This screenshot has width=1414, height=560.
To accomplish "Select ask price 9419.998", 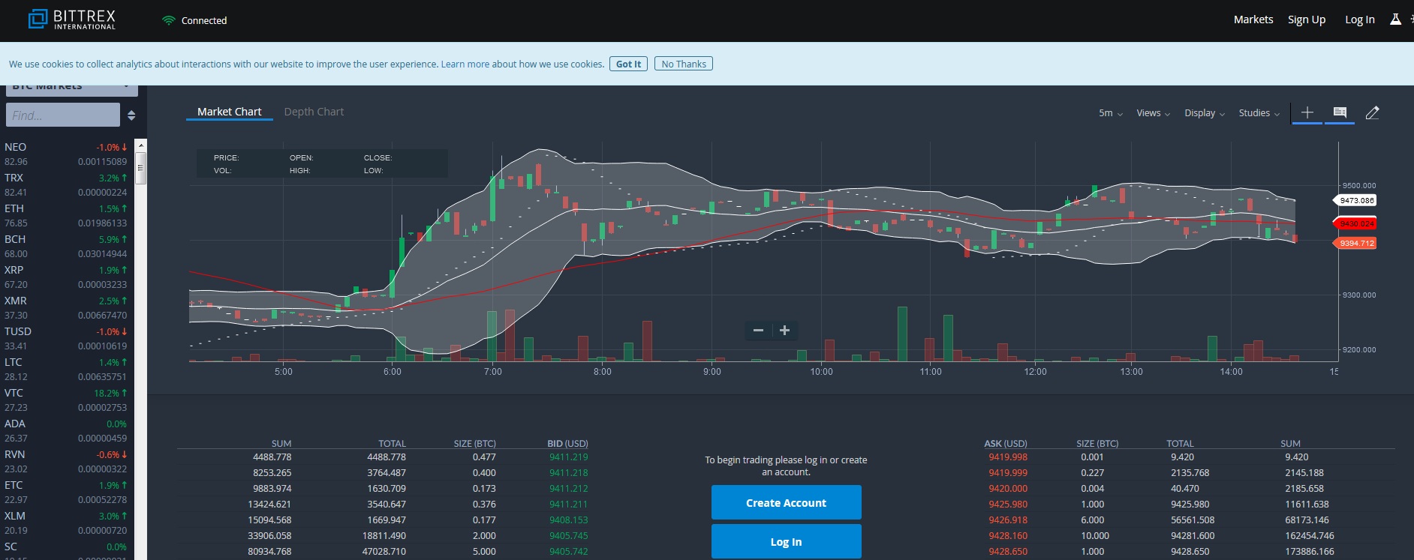I will click(1008, 457).
